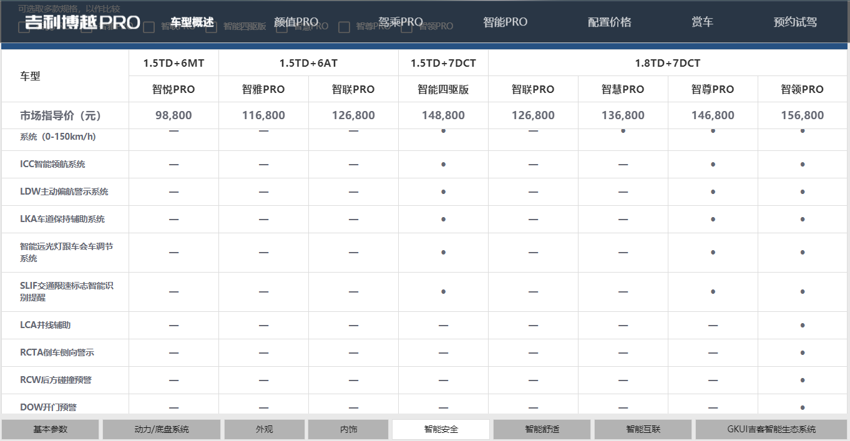The image size is (850, 441).
Task: Click the 智尊PRO model column header
Action: pyautogui.click(x=713, y=89)
